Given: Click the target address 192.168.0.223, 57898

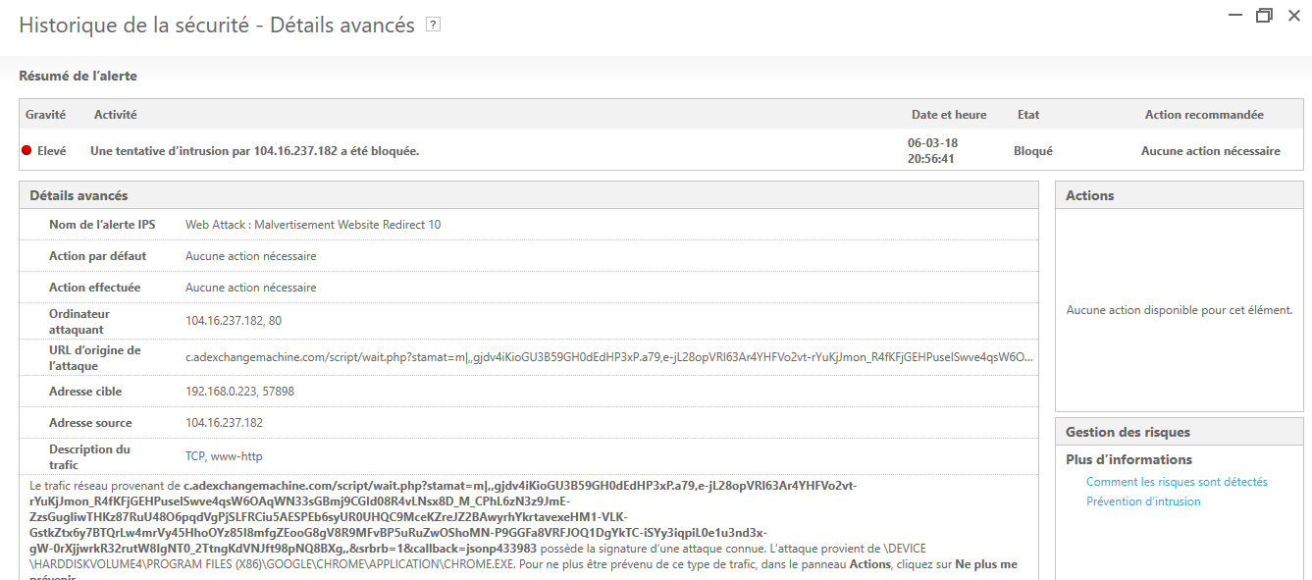Looking at the screenshot, I should tap(239, 392).
